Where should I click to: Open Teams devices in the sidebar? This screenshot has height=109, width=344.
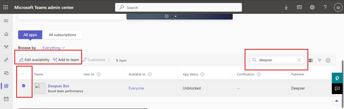[6, 73]
